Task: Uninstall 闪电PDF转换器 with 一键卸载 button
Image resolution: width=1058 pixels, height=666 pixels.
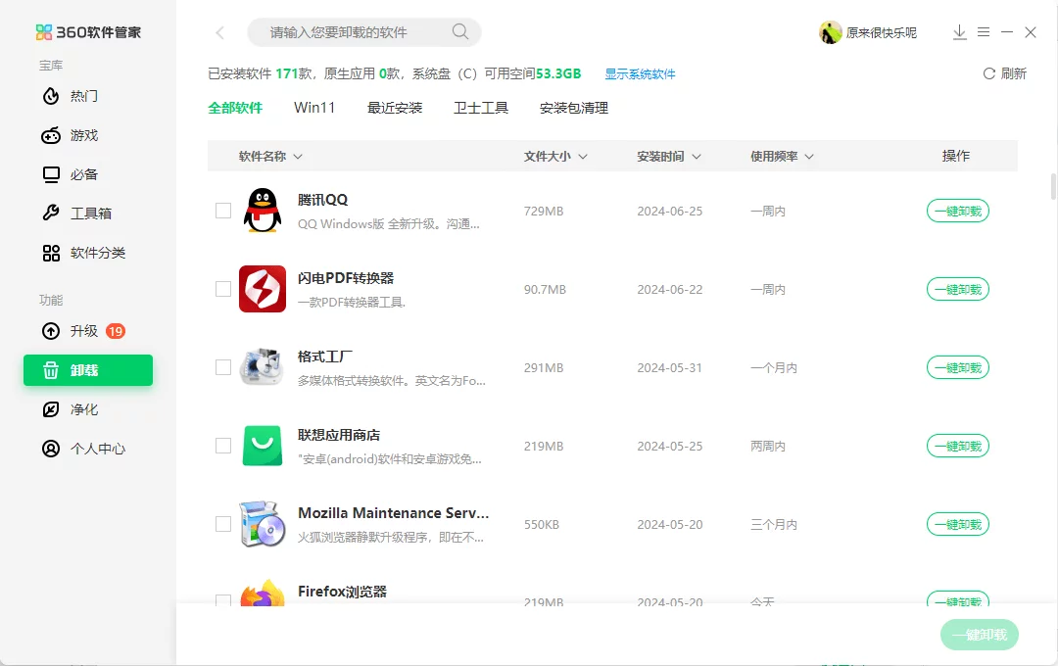Action: point(958,290)
